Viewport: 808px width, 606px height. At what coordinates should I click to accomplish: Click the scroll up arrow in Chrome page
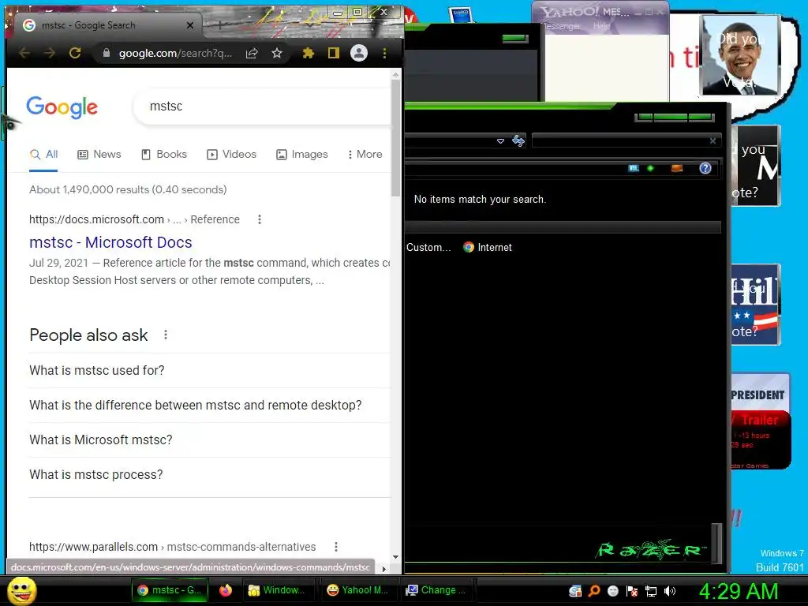point(396,75)
